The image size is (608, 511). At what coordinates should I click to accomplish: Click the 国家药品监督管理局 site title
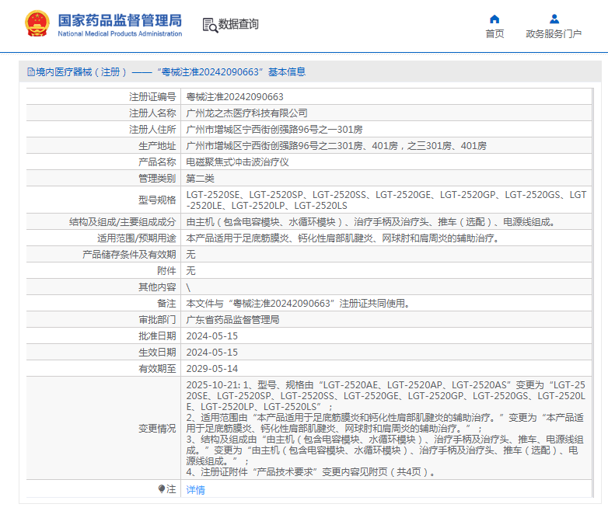(x=120, y=19)
